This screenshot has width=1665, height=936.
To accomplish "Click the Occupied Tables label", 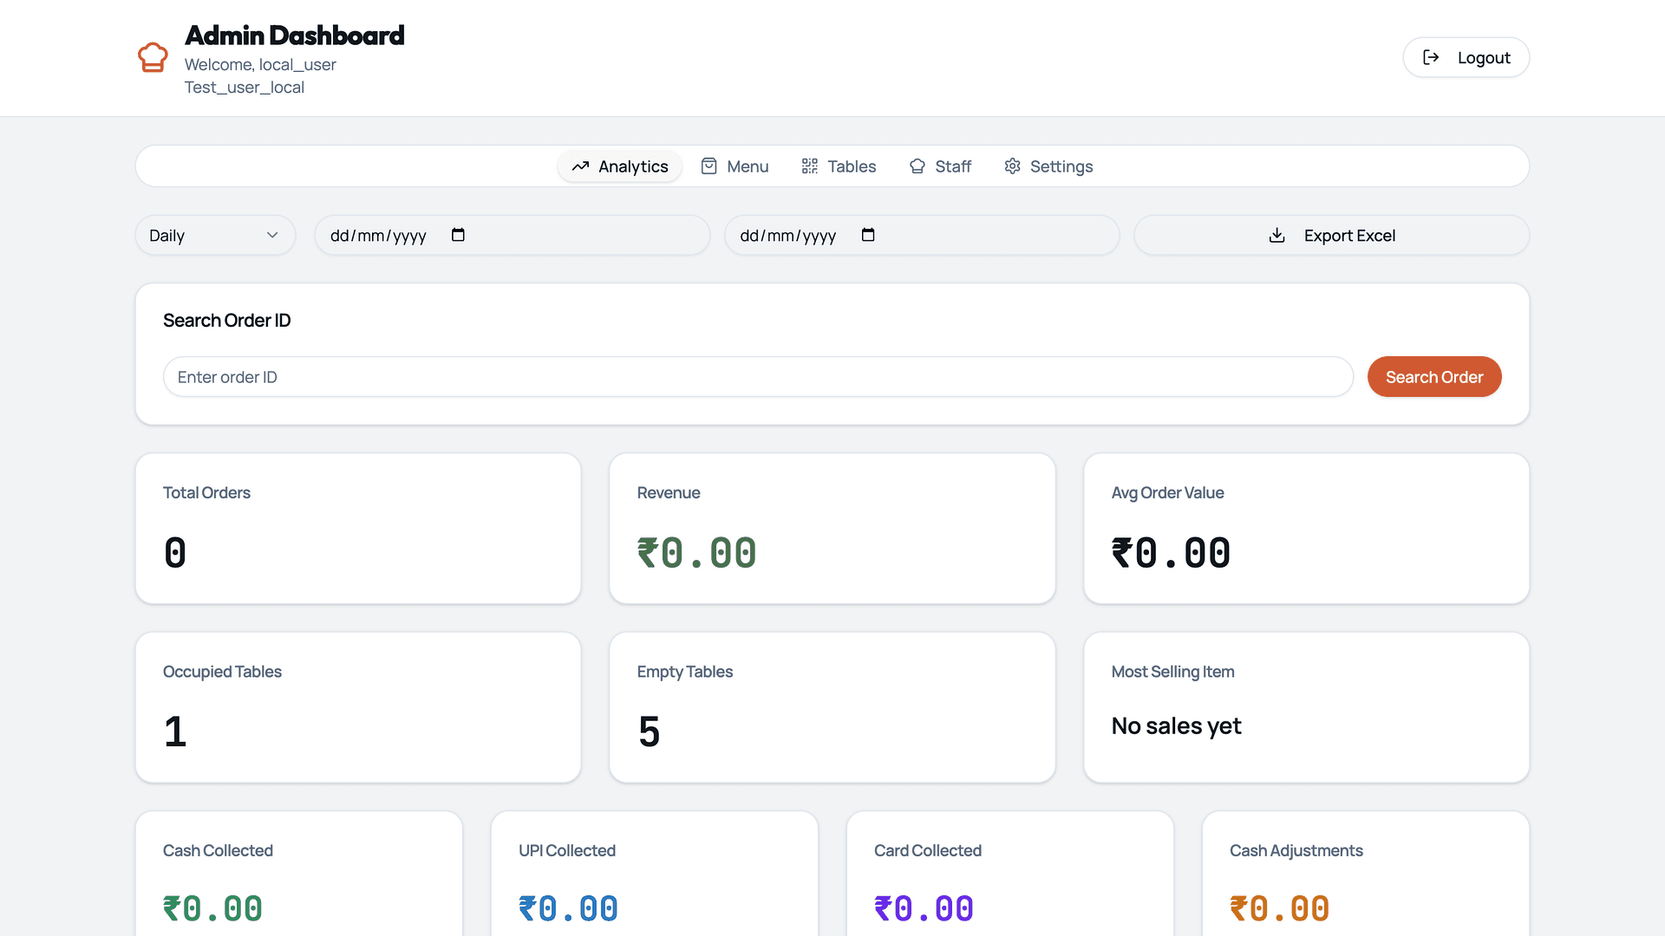I will 222,673.
